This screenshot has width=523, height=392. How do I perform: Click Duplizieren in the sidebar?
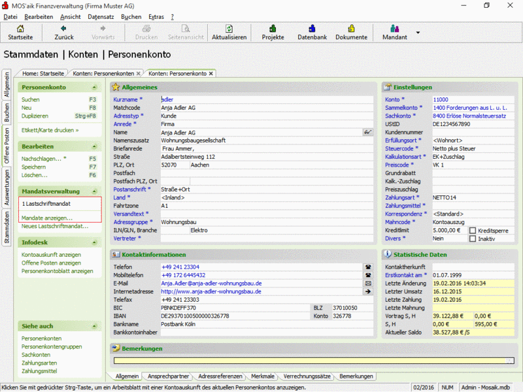(35, 116)
